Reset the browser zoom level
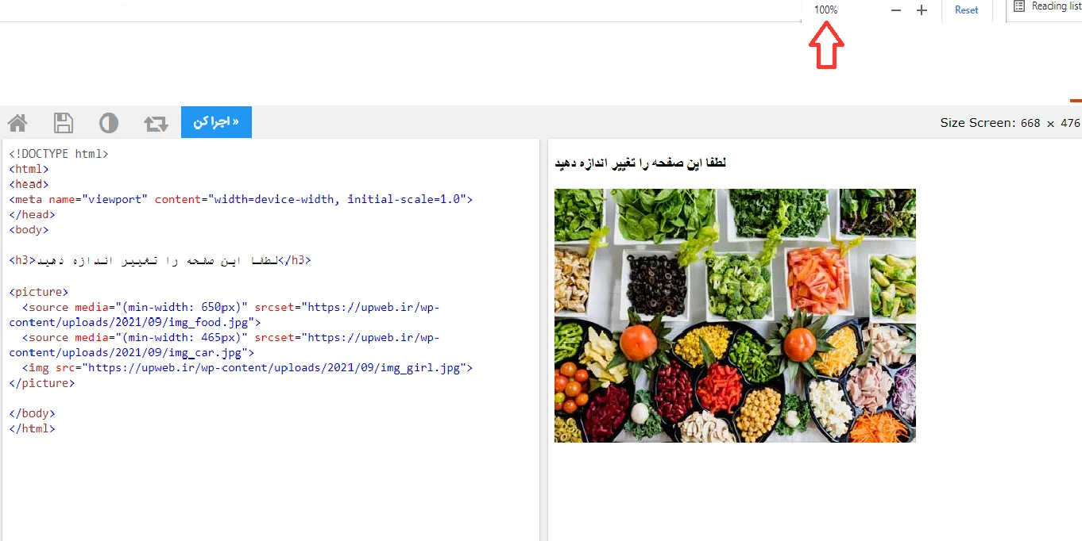The image size is (1082, 541). [967, 10]
